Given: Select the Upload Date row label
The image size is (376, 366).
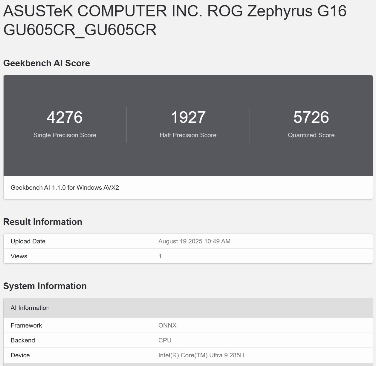Looking at the screenshot, I should [28, 241].
